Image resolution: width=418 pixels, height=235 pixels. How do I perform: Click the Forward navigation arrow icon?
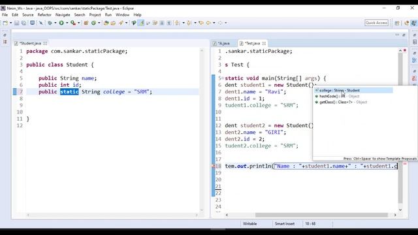(x=220, y=23)
